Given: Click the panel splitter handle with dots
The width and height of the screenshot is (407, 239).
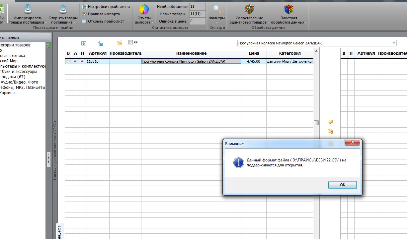Looking at the screenshot, I should (48, 160).
